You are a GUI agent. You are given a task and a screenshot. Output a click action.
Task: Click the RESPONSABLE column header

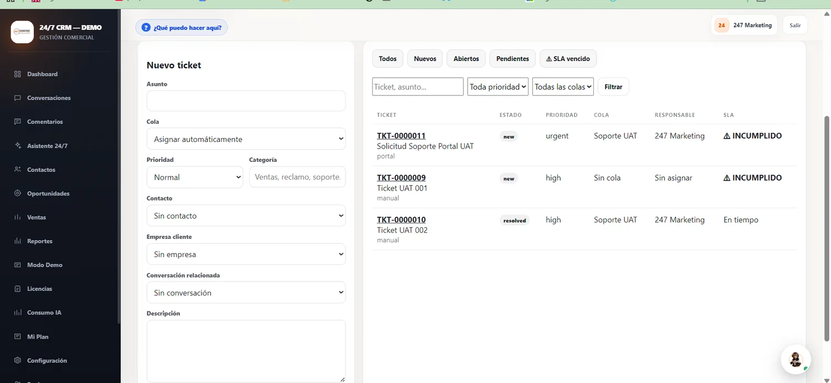674,115
